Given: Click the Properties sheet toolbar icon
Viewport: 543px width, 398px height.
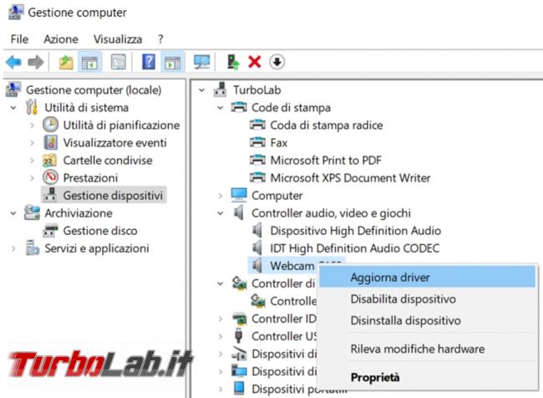Looking at the screenshot, I should 119,63.
